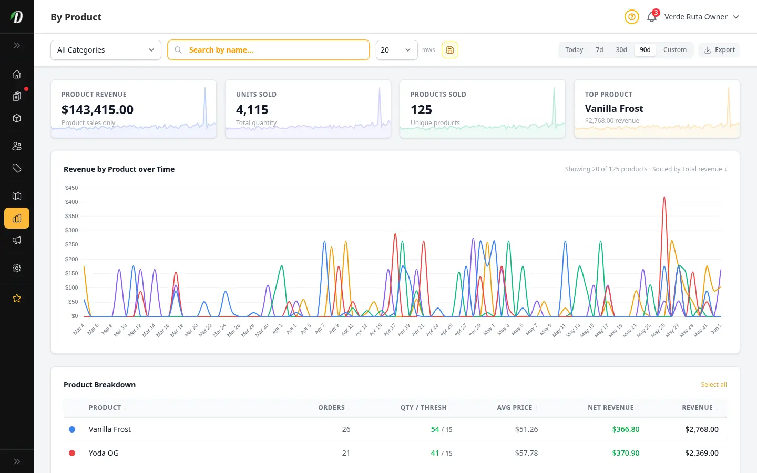The width and height of the screenshot is (757, 473).
Task: Toggle the Yoda OG row red dot
Action: pos(72,453)
